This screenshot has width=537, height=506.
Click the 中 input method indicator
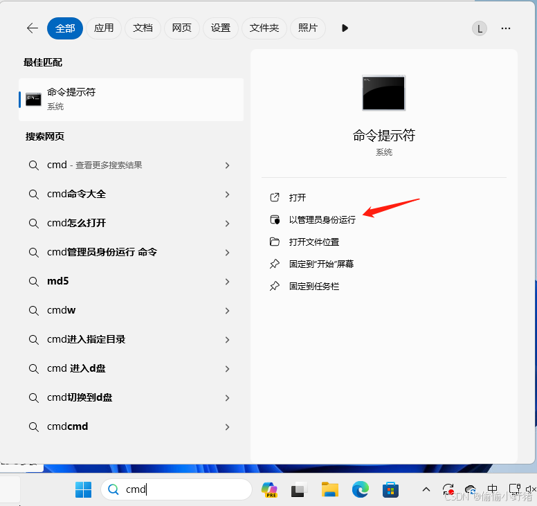coord(492,489)
